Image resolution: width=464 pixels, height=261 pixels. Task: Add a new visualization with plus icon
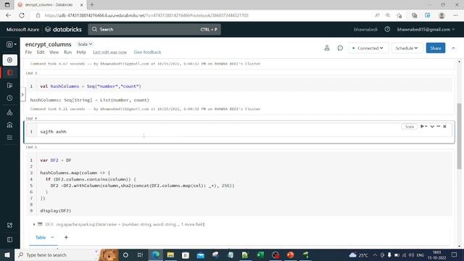[66, 237]
